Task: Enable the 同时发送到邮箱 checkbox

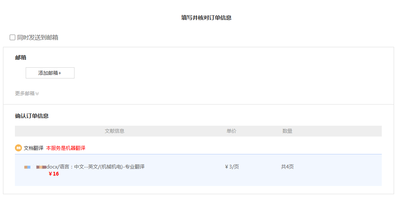Action: 12,38
